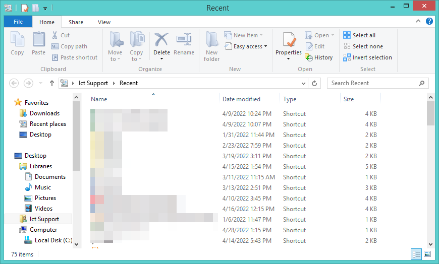
Task: Open the File menu
Action: point(18,22)
